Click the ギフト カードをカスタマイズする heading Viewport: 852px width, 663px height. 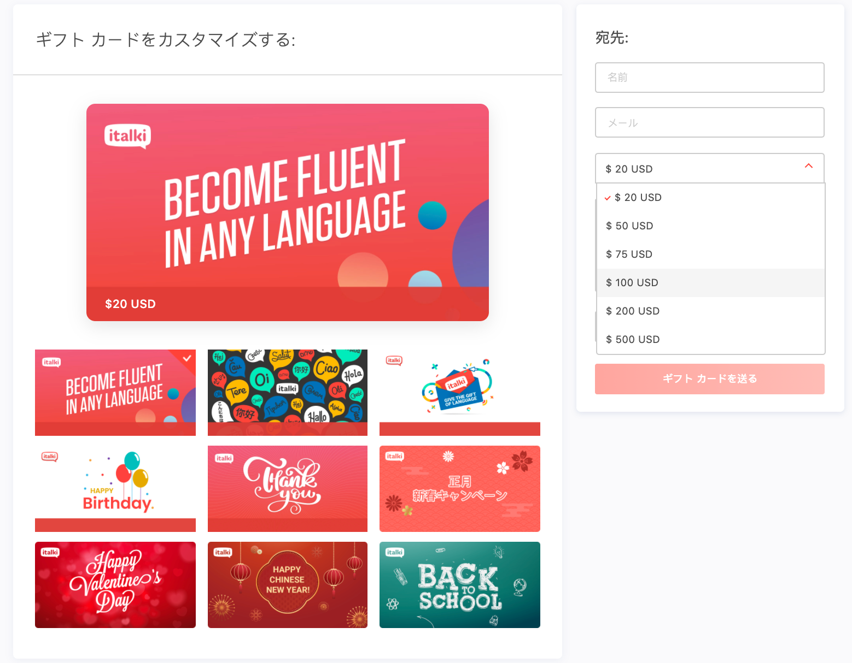pos(166,40)
